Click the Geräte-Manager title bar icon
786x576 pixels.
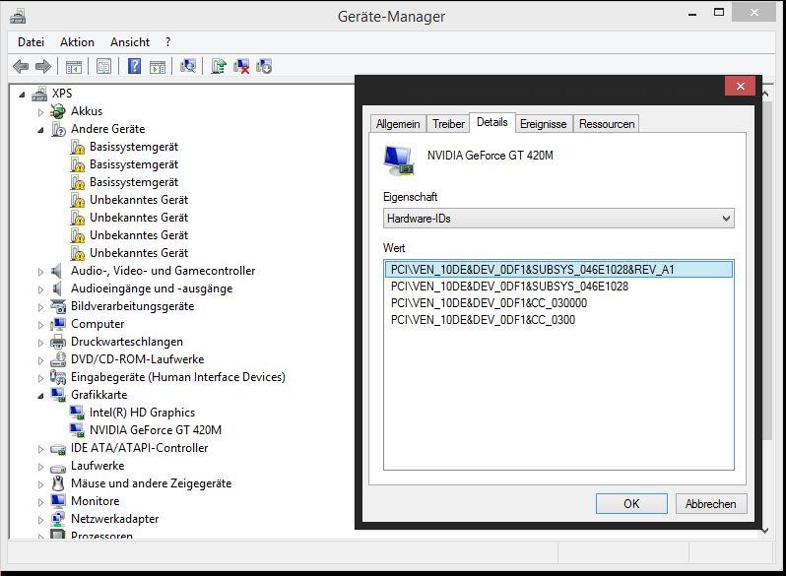(18, 17)
